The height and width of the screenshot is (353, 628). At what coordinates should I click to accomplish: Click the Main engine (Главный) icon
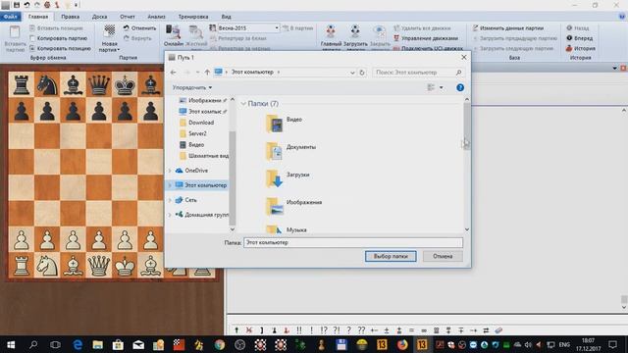coord(331,31)
